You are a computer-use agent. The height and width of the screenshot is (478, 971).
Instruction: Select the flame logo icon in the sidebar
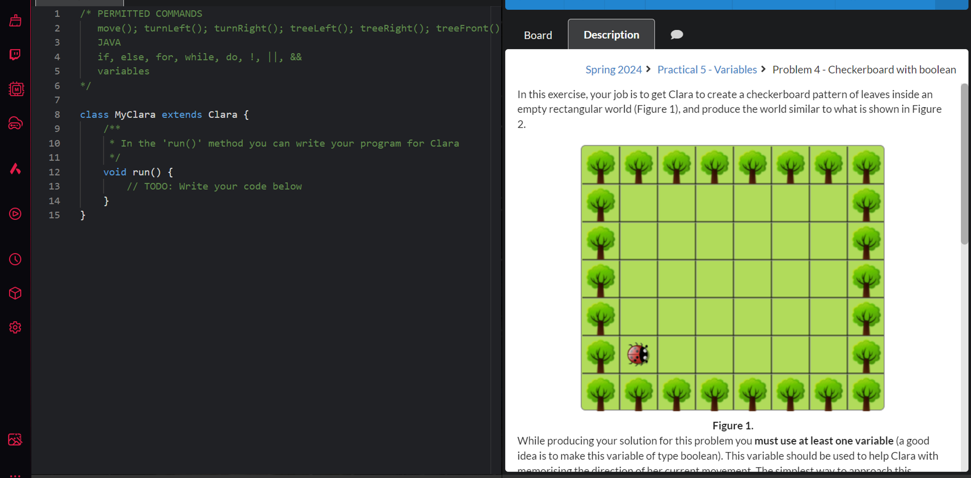pos(15,169)
